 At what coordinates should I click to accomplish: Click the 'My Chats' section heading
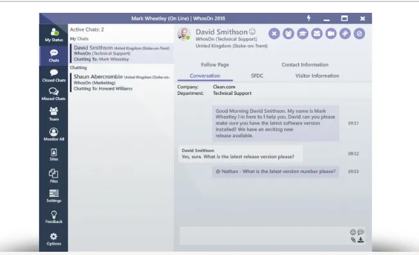[x=79, y=38]
